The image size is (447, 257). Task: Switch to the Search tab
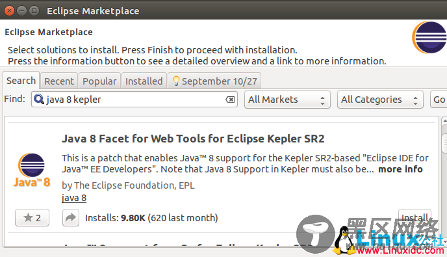click(x=21, y=81)
